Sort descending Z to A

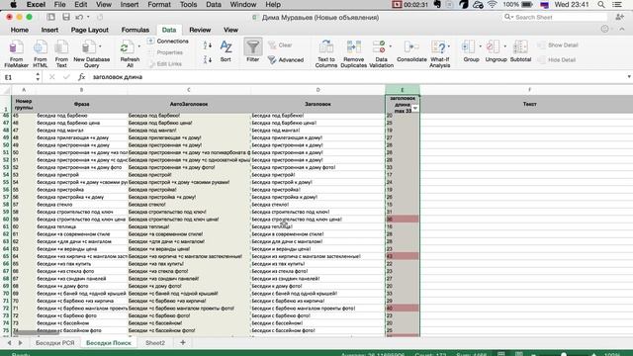(208, 59)
